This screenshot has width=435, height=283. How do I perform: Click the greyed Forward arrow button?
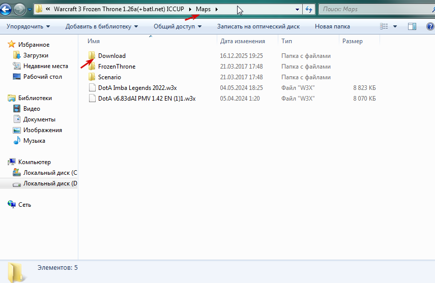pyautogui.click(x=19, y=10)
